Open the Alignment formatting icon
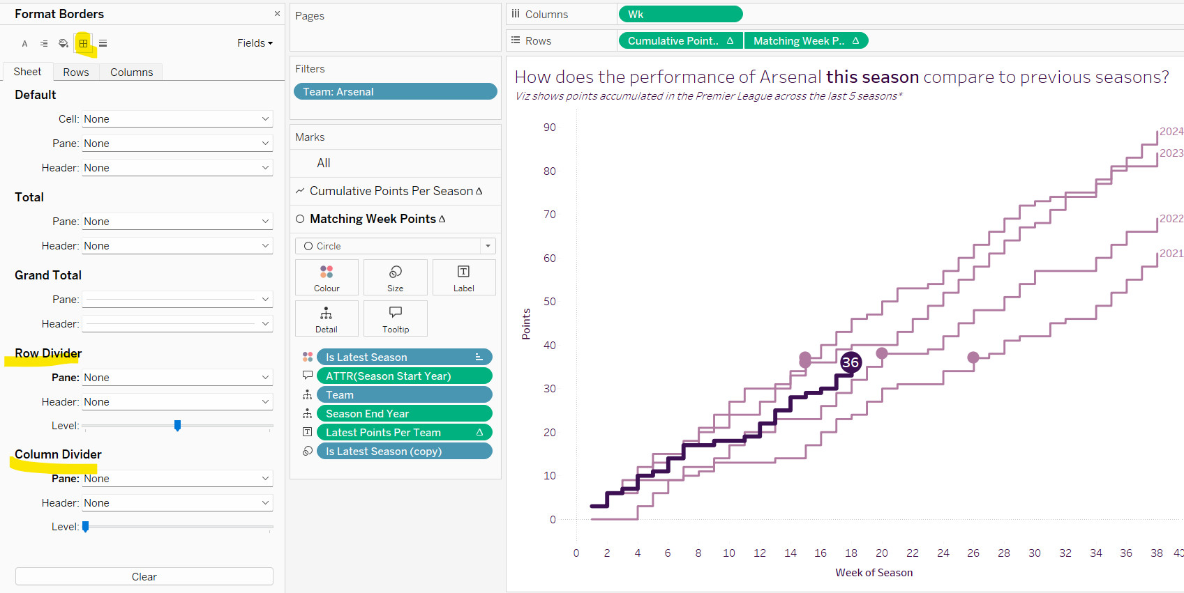This screenshot has width=1184, height=593. point(44,43)
